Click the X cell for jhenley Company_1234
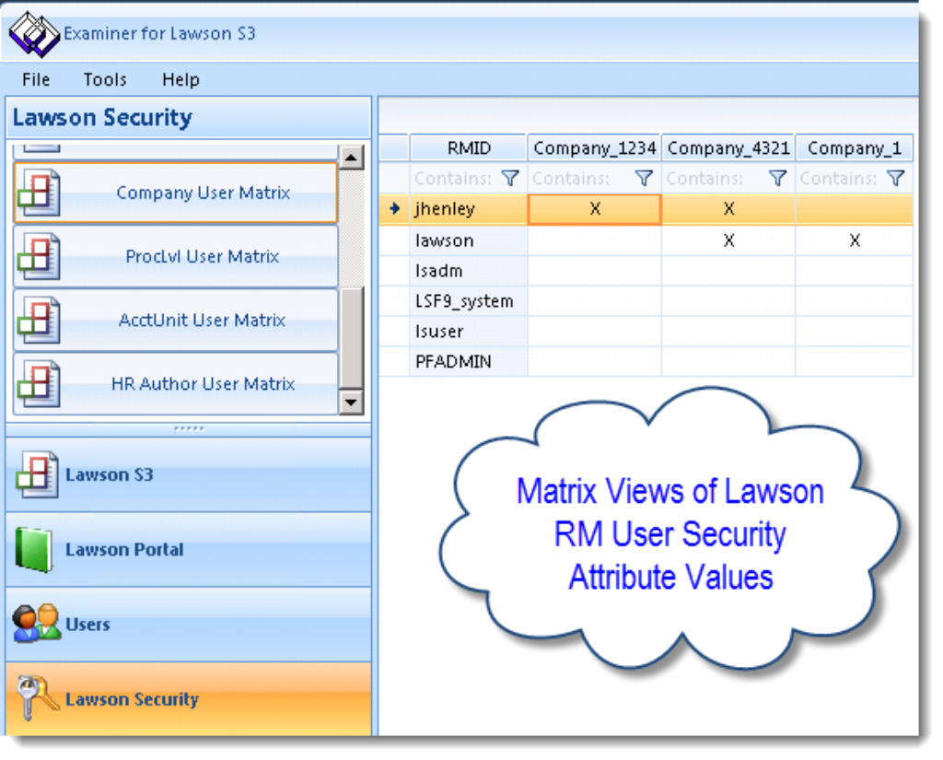 (594, 209)
